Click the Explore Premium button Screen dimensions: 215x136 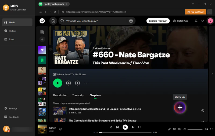point(158,21)
